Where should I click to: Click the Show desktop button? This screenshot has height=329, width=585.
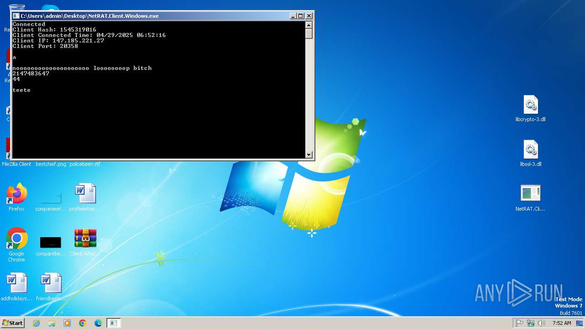click(580, 323)
